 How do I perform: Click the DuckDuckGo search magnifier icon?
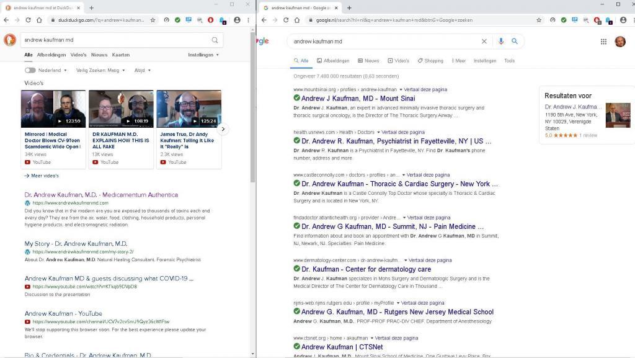[215, 40]
